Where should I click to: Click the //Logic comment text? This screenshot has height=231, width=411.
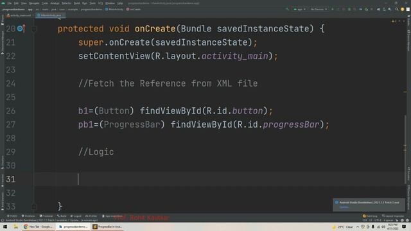[96, 152]
